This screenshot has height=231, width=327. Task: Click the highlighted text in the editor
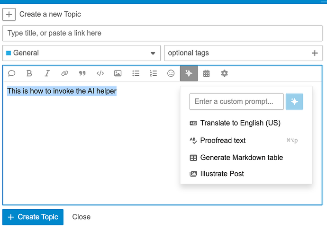[x=62, y=91]
